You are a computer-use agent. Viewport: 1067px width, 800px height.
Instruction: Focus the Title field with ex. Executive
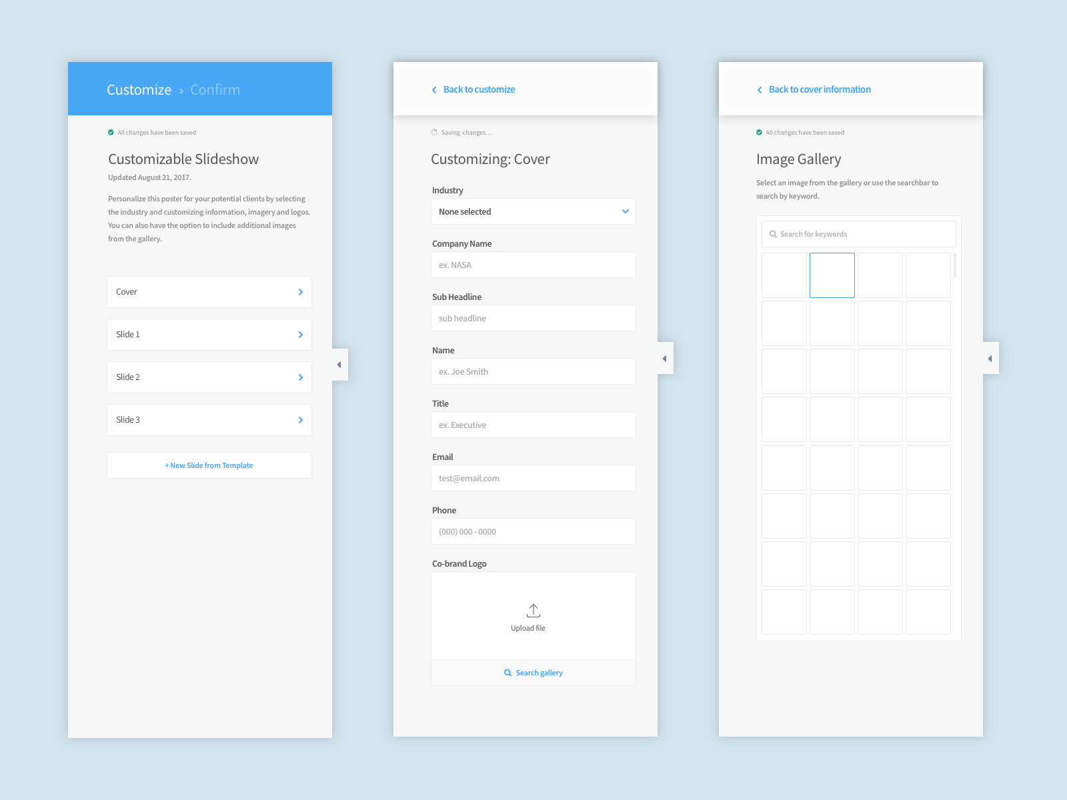click(533, 425)
